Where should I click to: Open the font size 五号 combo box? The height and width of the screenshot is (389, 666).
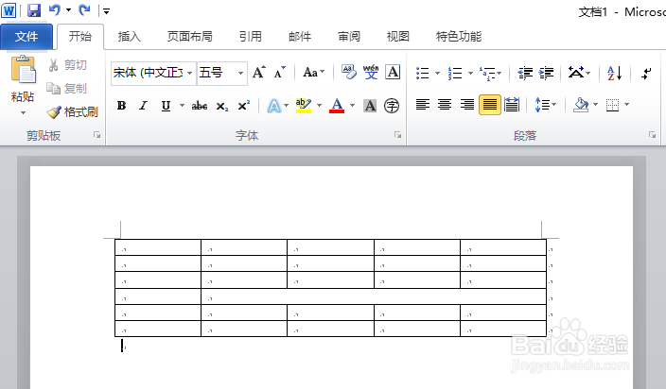coord(222,73)
